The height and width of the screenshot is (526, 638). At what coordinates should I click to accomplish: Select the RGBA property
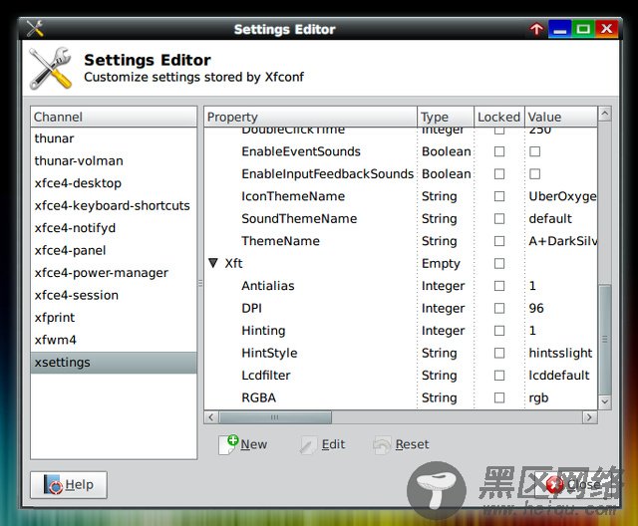coord(258,397)
